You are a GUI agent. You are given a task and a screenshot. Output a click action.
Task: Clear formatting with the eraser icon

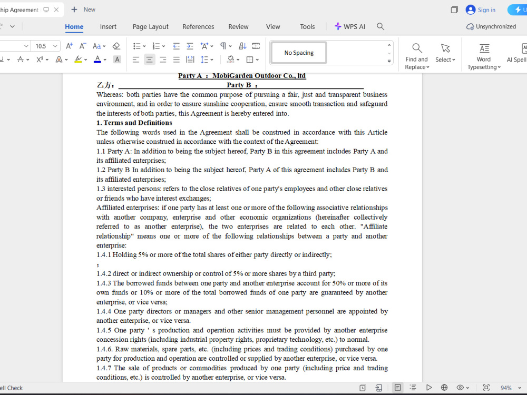click(x=116, y=46)
